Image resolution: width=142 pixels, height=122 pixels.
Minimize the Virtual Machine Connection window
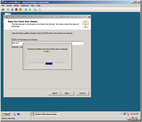[132, 2]
